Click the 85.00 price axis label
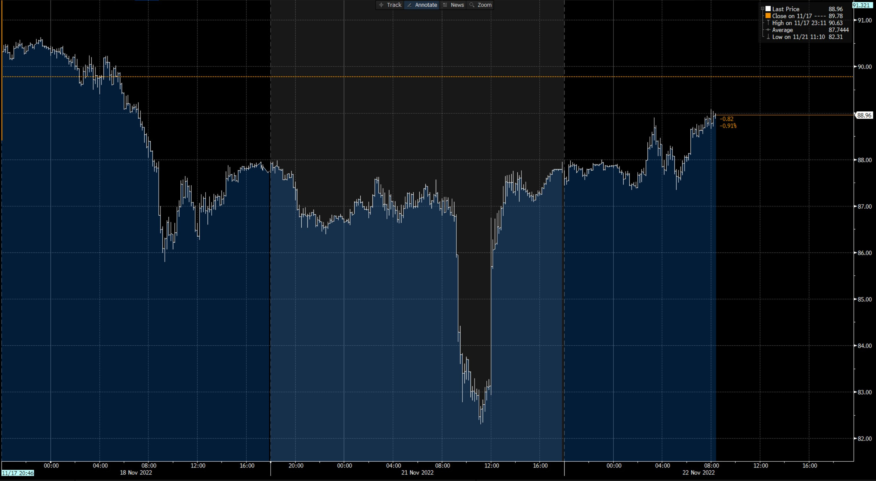 pyautogui.click(x=865, y=299)
